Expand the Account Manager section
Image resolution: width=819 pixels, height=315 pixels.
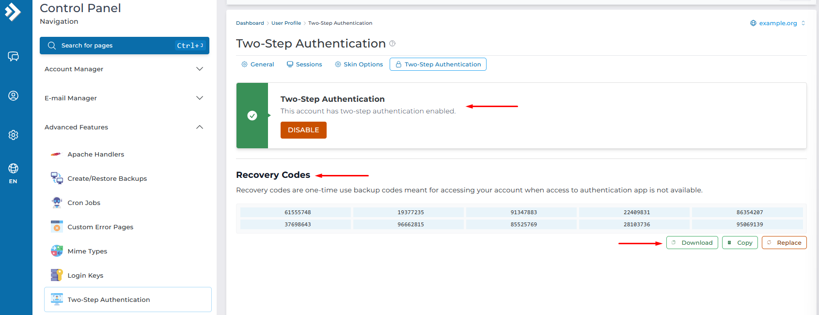coord(124,69)
